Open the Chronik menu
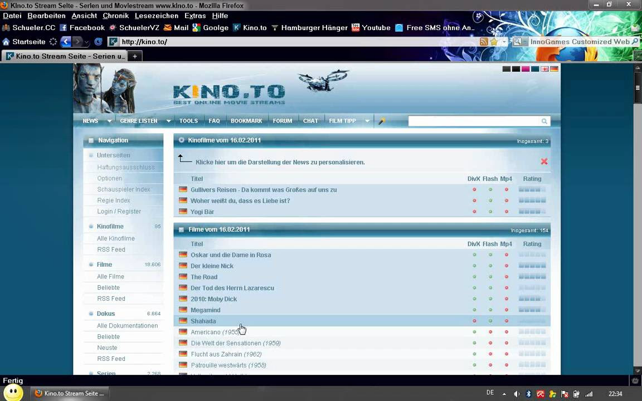 [x=115, y=16]
